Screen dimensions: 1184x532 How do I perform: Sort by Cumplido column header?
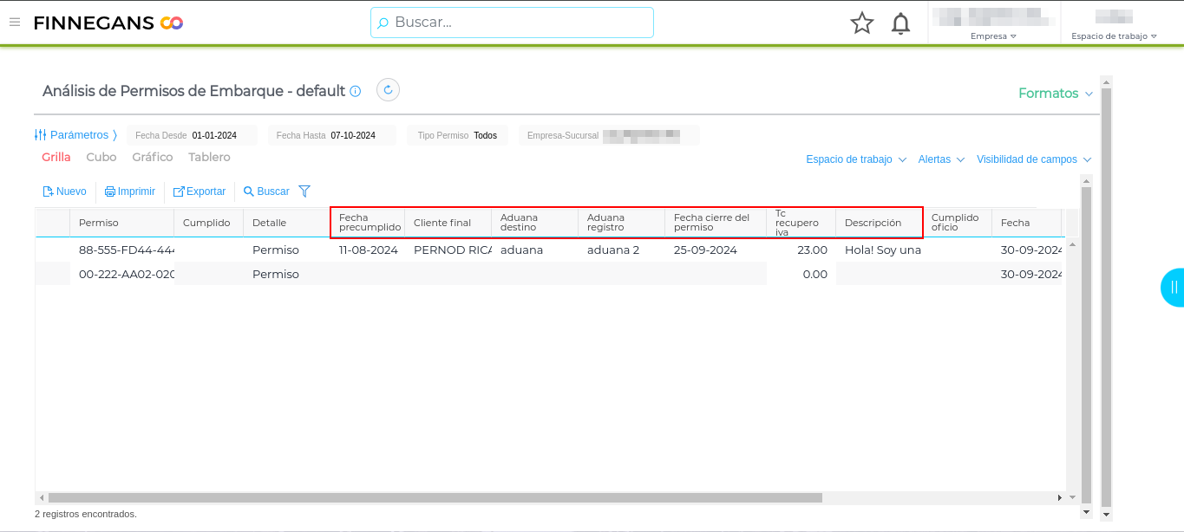208,223
